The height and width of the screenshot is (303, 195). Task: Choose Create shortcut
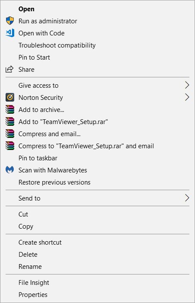pyautogui.click(x=97, y=242)
